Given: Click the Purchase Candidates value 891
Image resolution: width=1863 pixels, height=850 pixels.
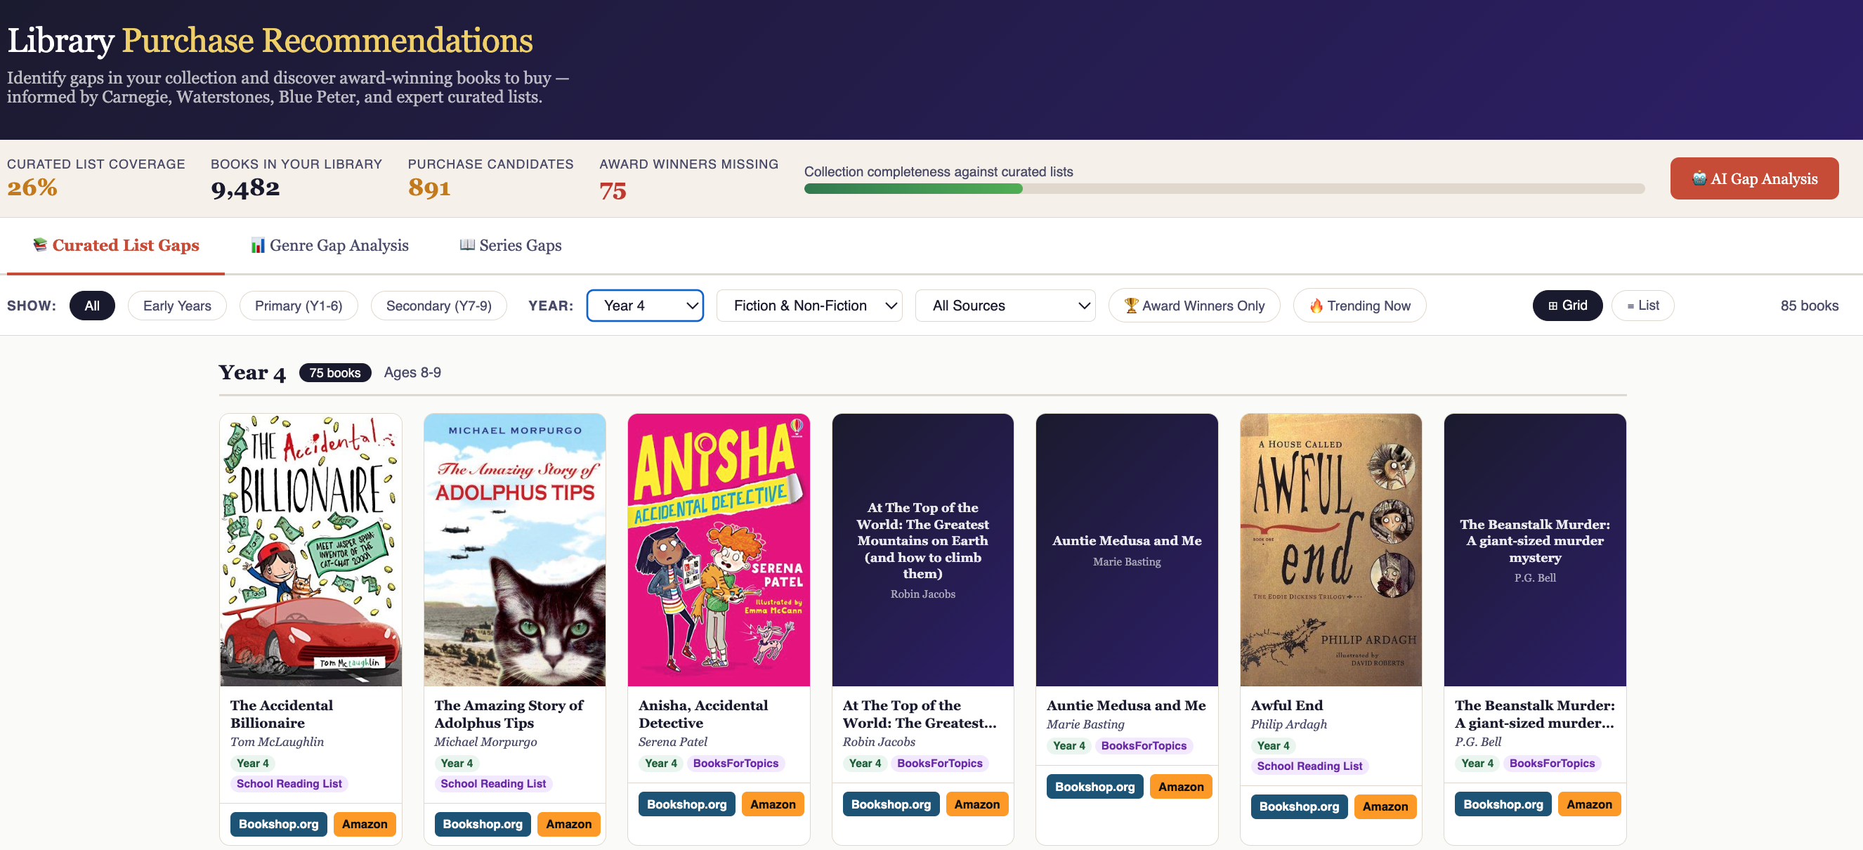Looking at the screenshot, I should click(x=429, y=189).
